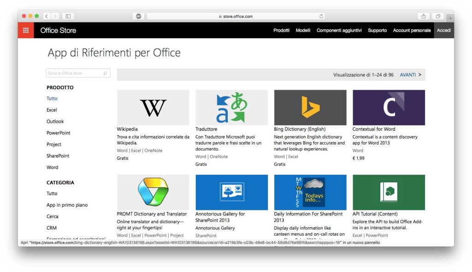472x272 pixels.
Task: Select the Word product filter
Action: [52, 167]
